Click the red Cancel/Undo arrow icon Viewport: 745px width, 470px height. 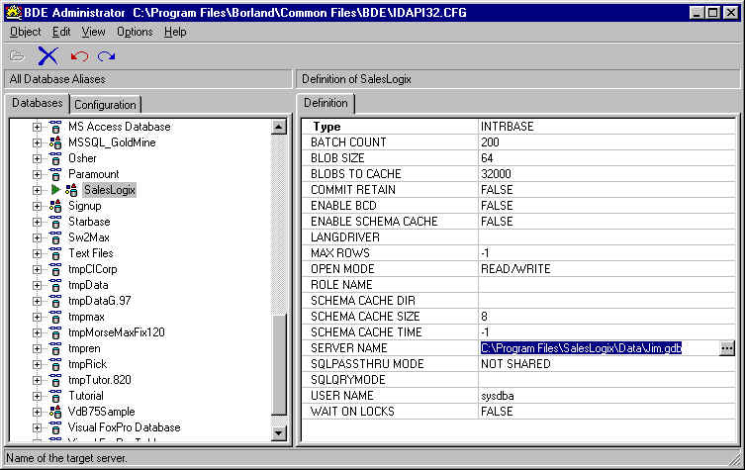pos(79,56)
